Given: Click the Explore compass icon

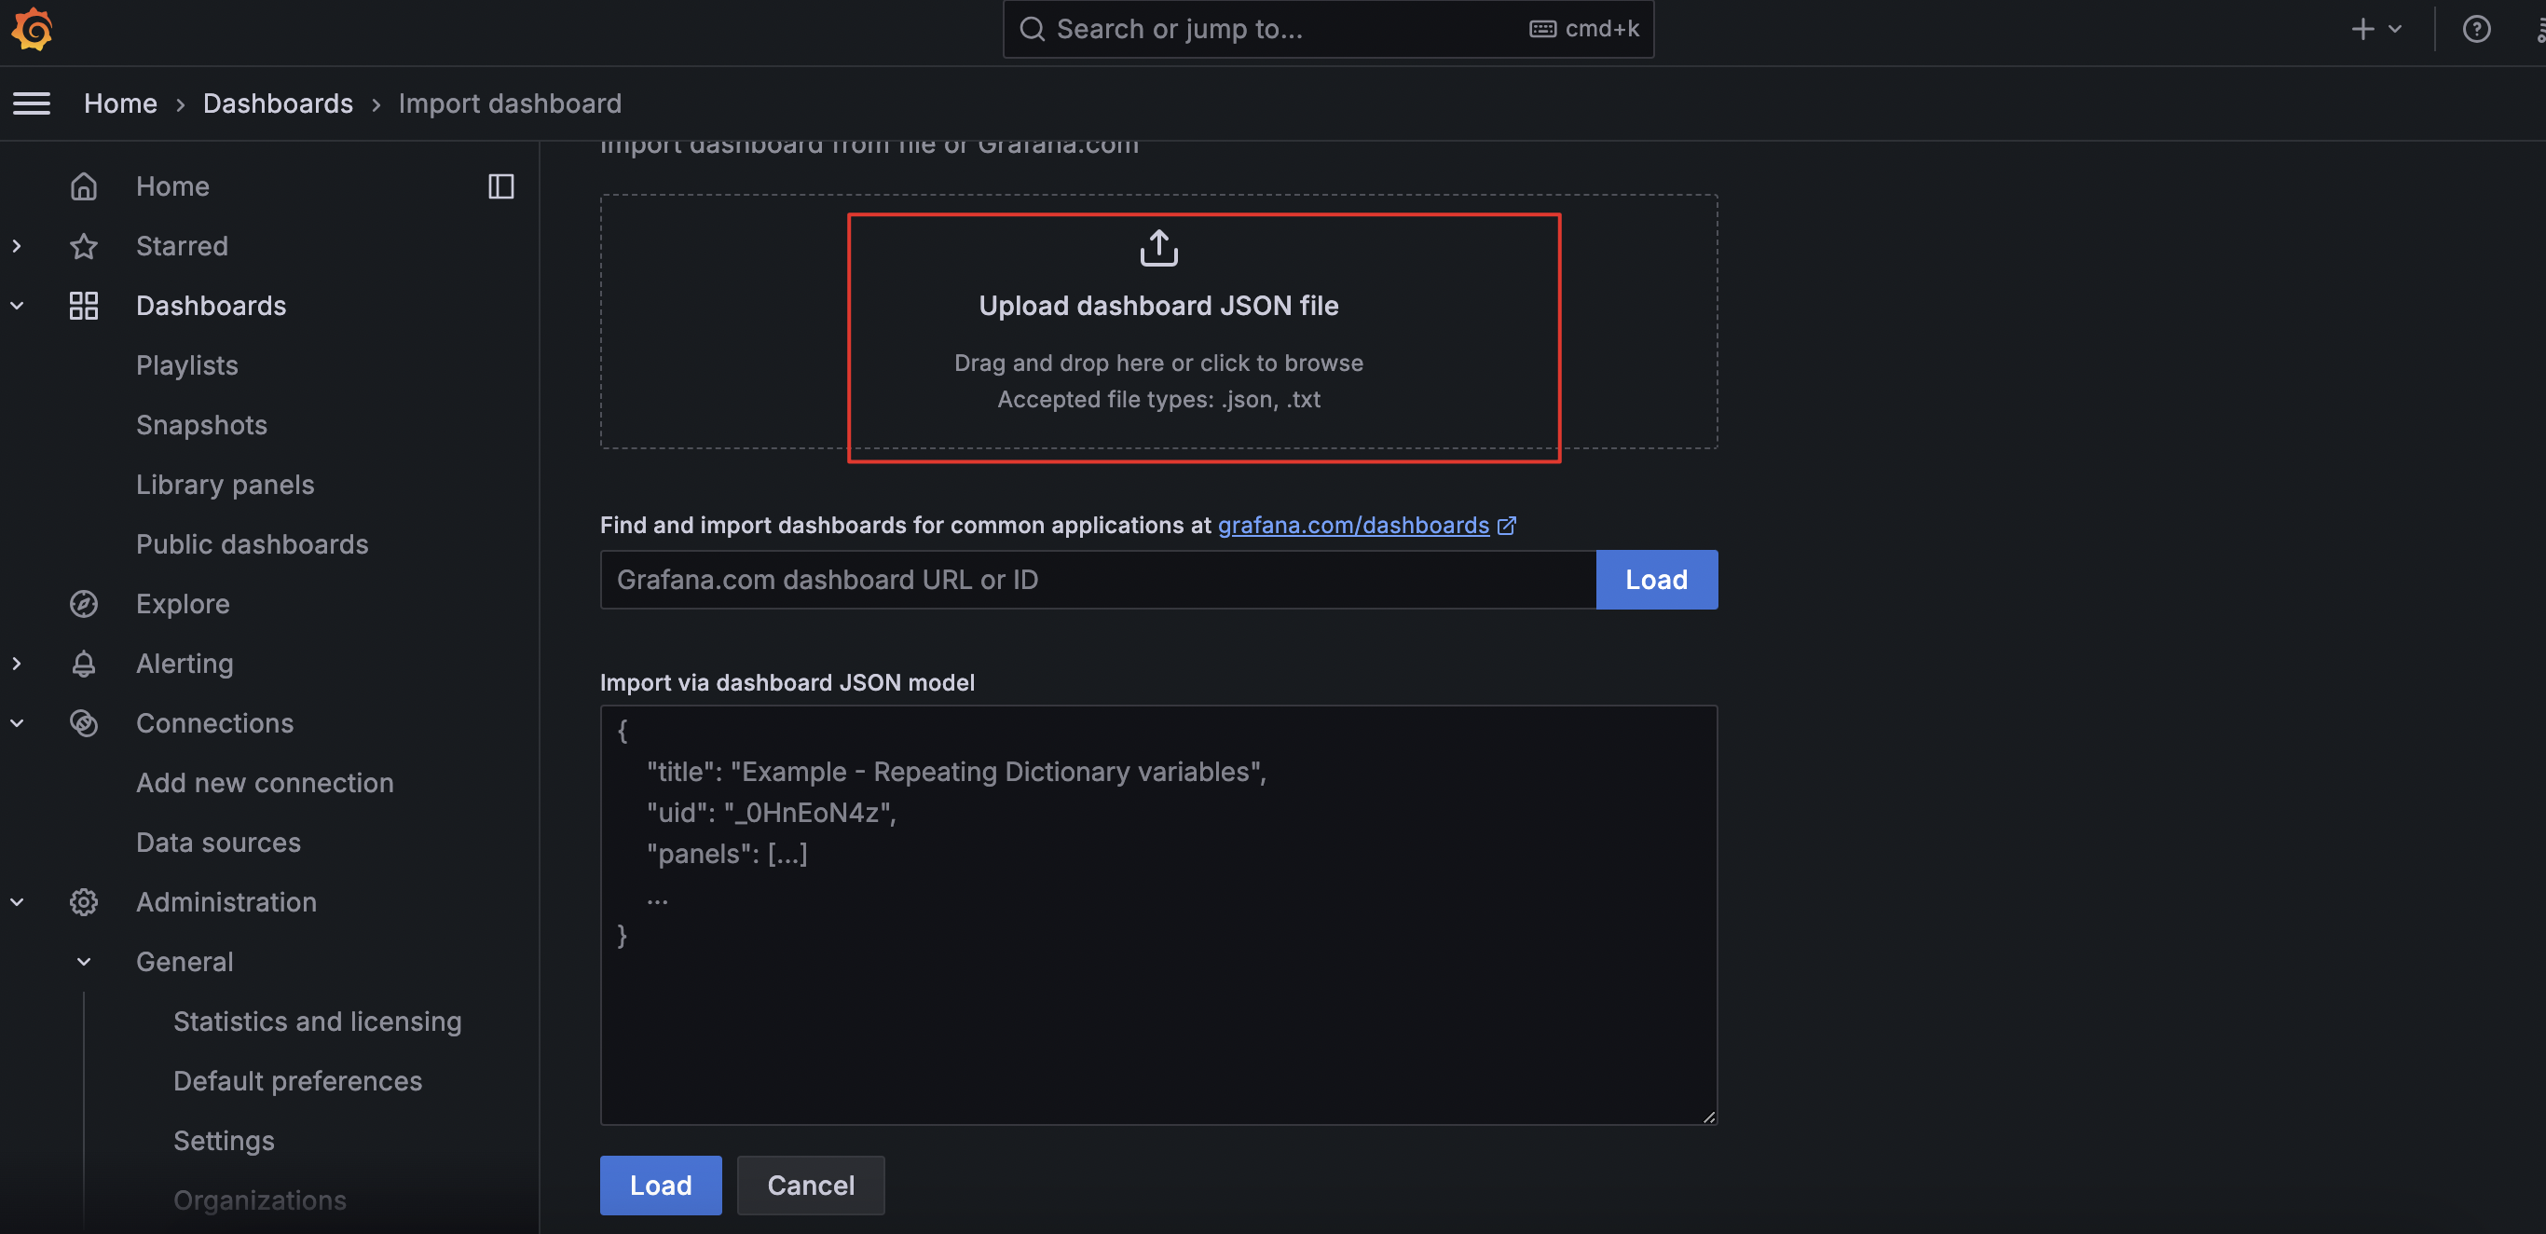Looking at the screenshot, I should tap(84, 603).
